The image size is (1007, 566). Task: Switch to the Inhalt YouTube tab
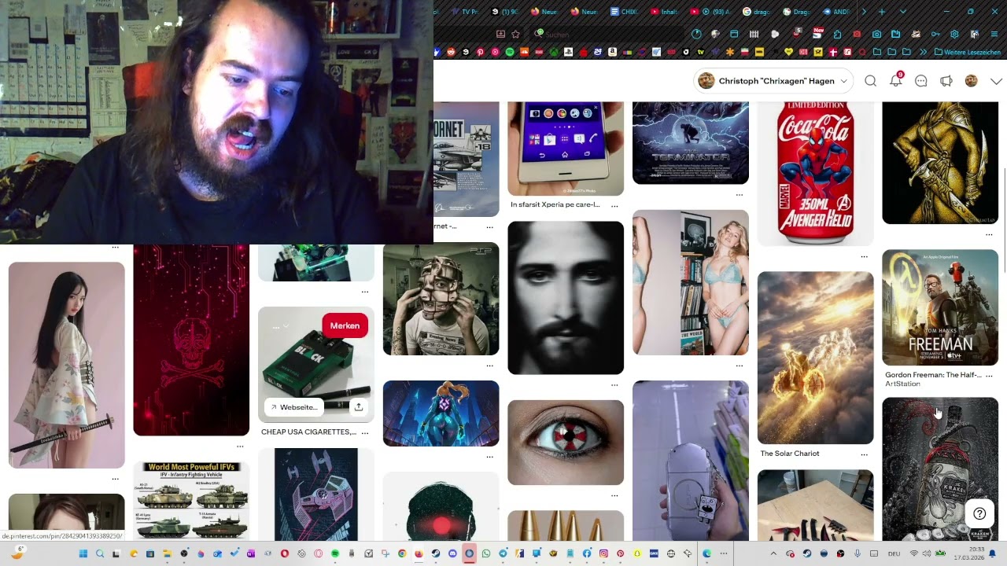(664, 12)
